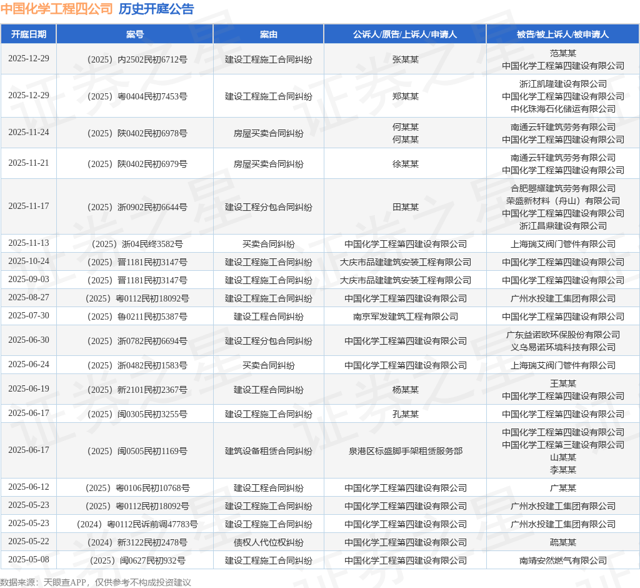The width and height of the screenshot is (640, 588).
Task: Click the date 2025-11-13
Action: point(29,243)
